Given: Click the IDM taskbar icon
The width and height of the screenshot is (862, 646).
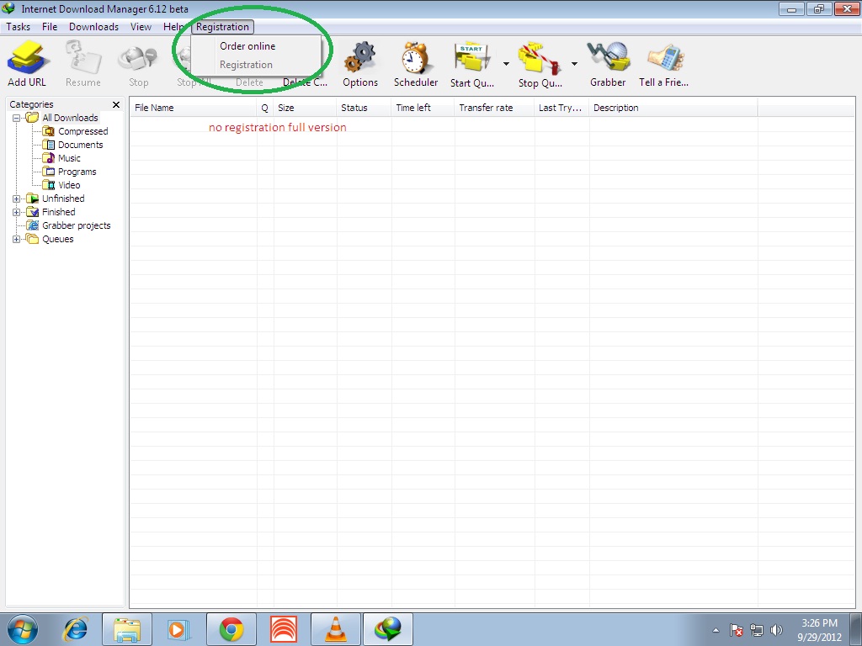Looking at the screenshot, I should coord(387,629).
